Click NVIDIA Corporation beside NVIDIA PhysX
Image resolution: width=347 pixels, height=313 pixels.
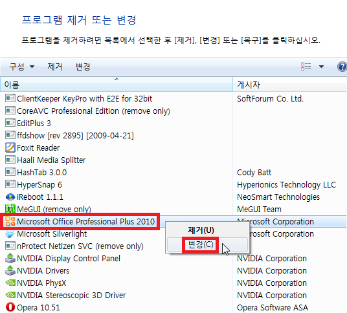click(272, 283)
